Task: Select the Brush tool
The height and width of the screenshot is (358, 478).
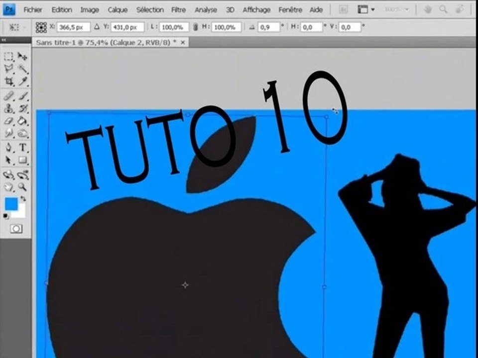Action: (23, 96)
